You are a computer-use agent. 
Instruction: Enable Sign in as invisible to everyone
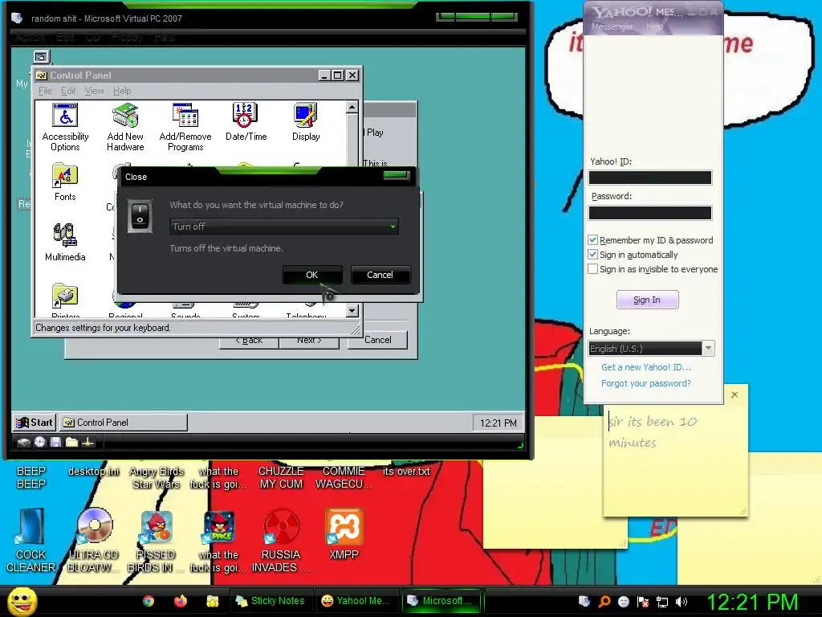tap(593, 268)
